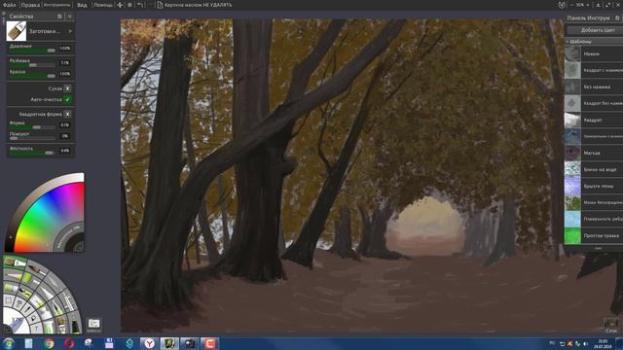The width and height of the screenshot is (623, 350).
Task: Select the Простая травка preset
Action: (594, 235)
